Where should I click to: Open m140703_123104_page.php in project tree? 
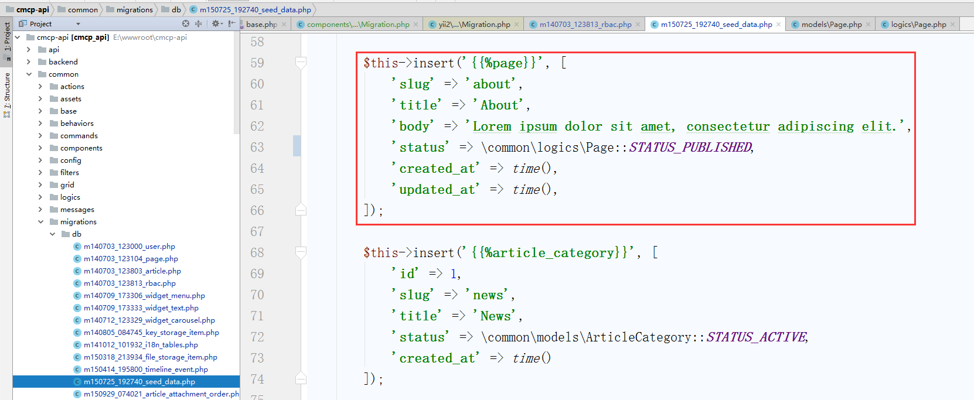[x=131, y=259]
